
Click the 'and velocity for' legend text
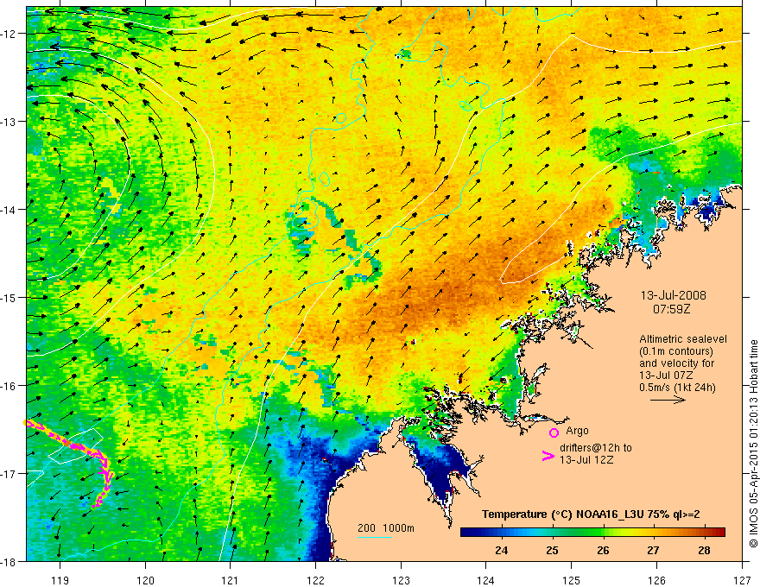(676, 363)
